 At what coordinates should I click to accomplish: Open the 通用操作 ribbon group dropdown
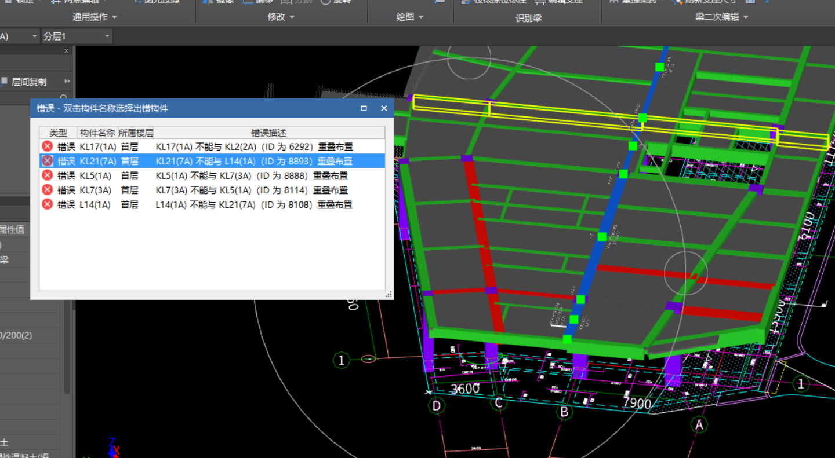pyautogui.click(x=95, y=17)
